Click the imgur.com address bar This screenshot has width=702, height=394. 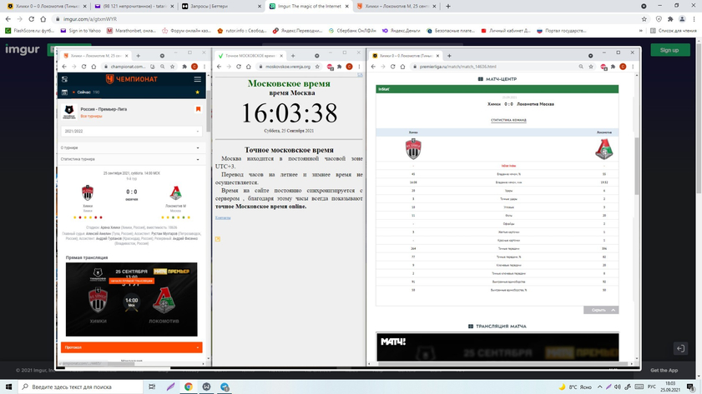pos(345,19)
